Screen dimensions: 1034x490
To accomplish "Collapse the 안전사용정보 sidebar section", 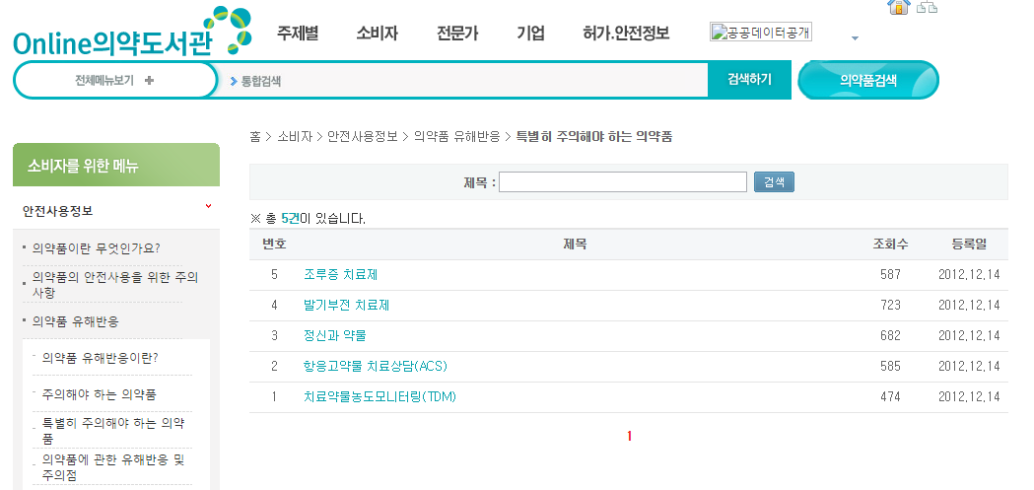I will click(208, 207).
